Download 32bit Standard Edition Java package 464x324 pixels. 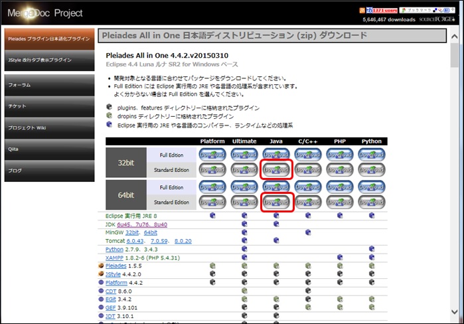(x=276, y=170)
